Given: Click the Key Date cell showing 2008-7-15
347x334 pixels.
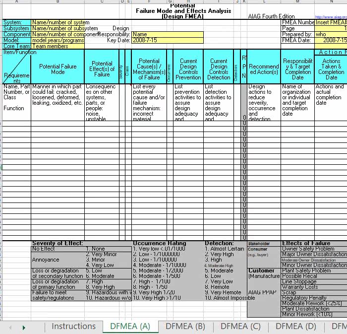Looking at the screenshot, I should click(x=168, y=40).
